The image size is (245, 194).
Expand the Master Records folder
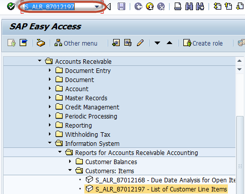[50, 97]
